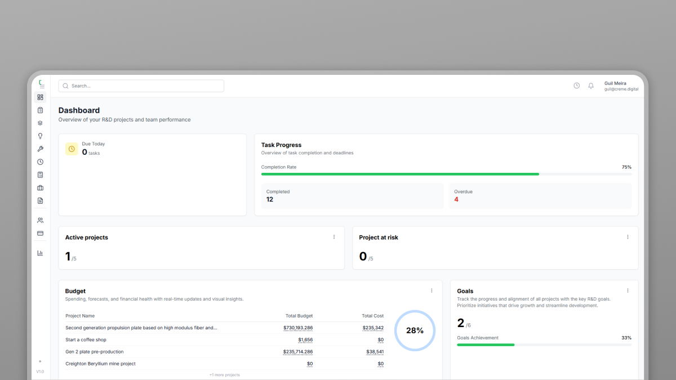Open the lightbulb ideas icon in sidebar

pos(40,136)
